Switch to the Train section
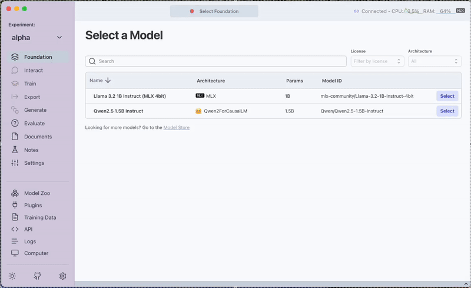Screen dimensions: 471x288 coord(30,84)
